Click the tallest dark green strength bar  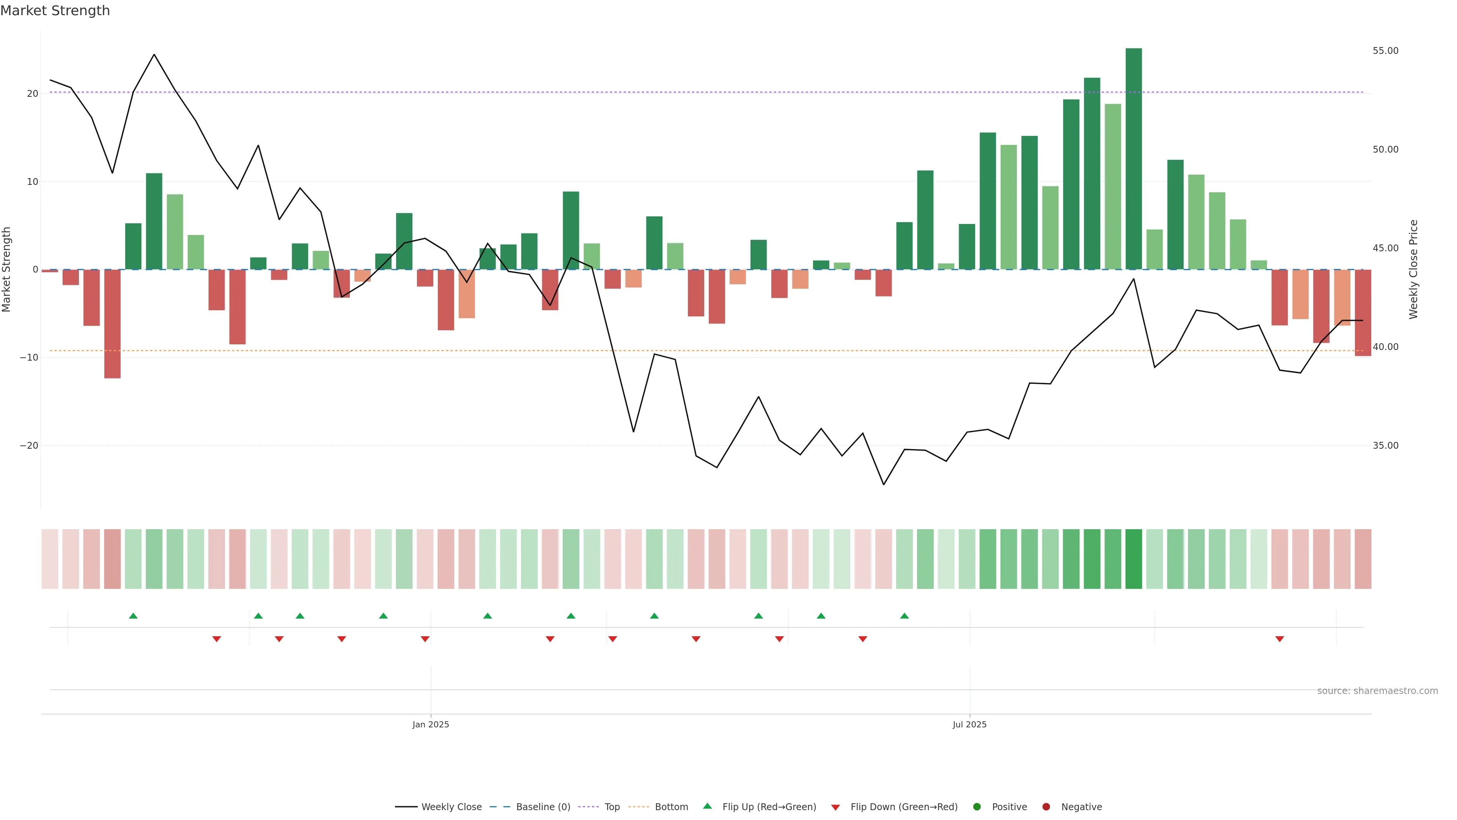[x=1133, y=158]
